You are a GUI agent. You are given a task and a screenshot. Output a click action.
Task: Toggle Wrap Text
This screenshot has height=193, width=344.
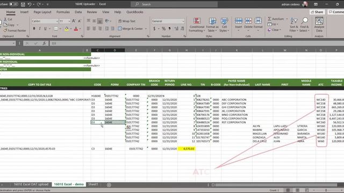click(127, 21)
